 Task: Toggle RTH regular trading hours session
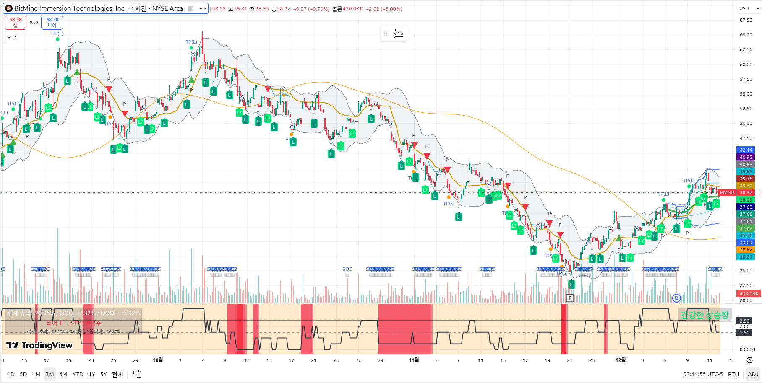733,374
